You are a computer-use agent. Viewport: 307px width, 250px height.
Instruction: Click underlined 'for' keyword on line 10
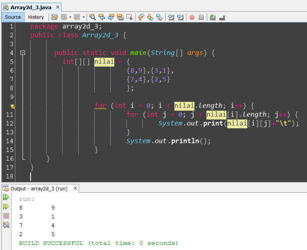[x=100, y=106]
